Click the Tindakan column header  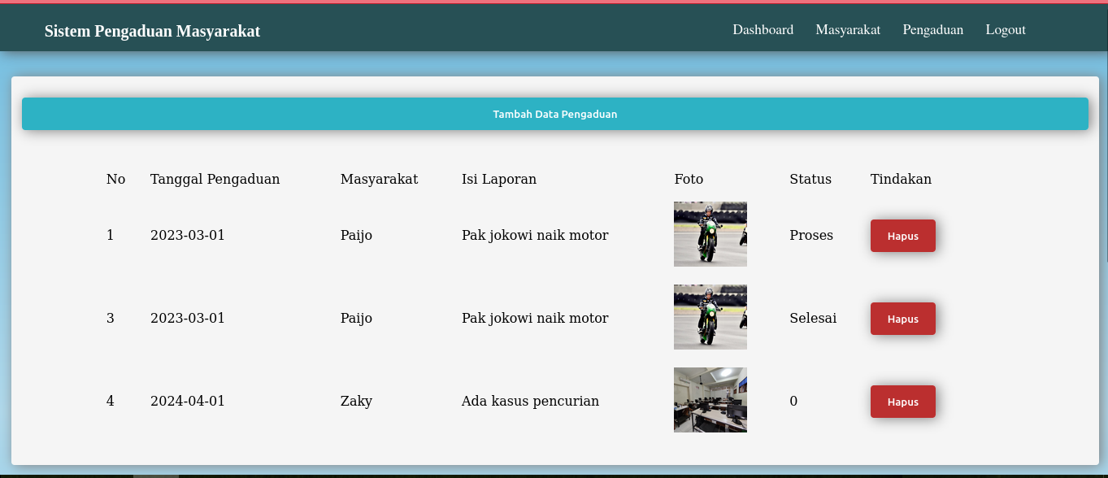tap(901, 179)
